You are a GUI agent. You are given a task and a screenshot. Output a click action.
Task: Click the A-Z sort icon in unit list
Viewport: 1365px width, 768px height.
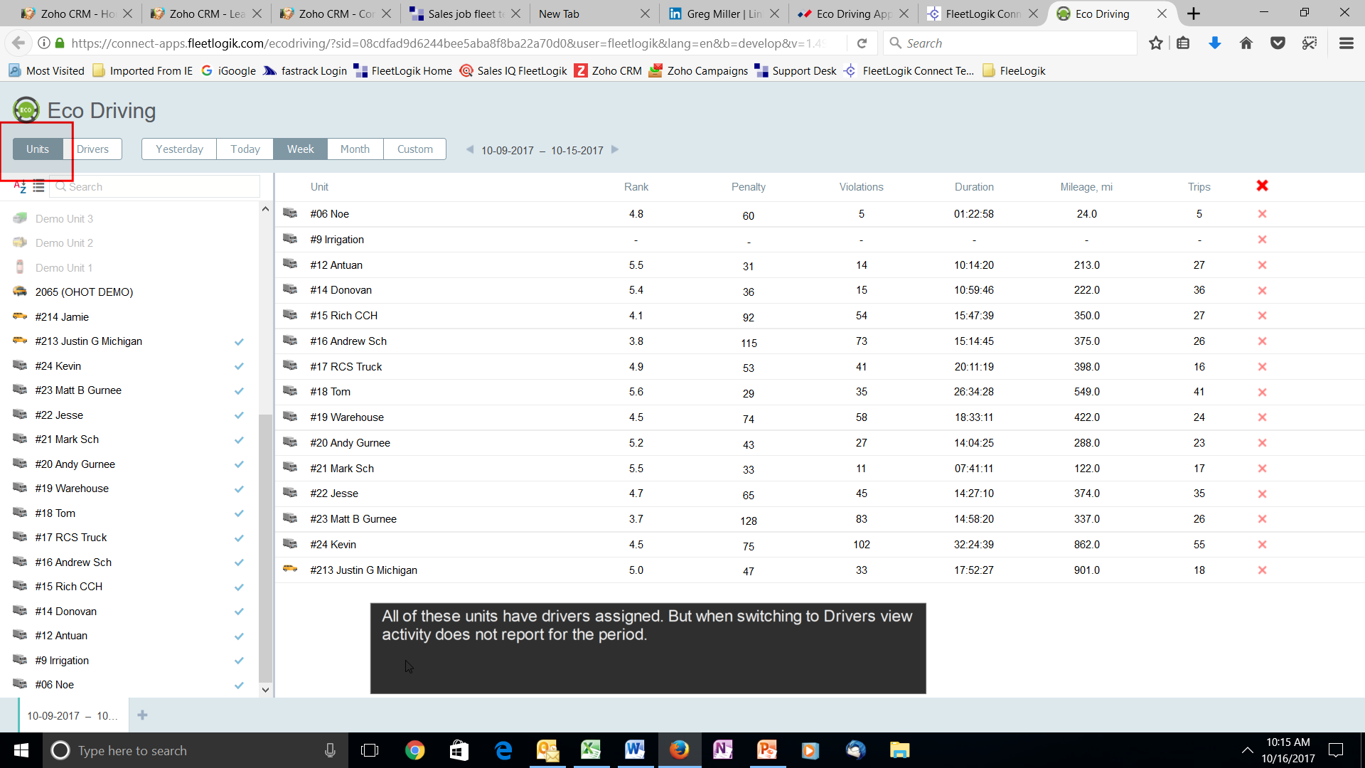coord(20,187)
